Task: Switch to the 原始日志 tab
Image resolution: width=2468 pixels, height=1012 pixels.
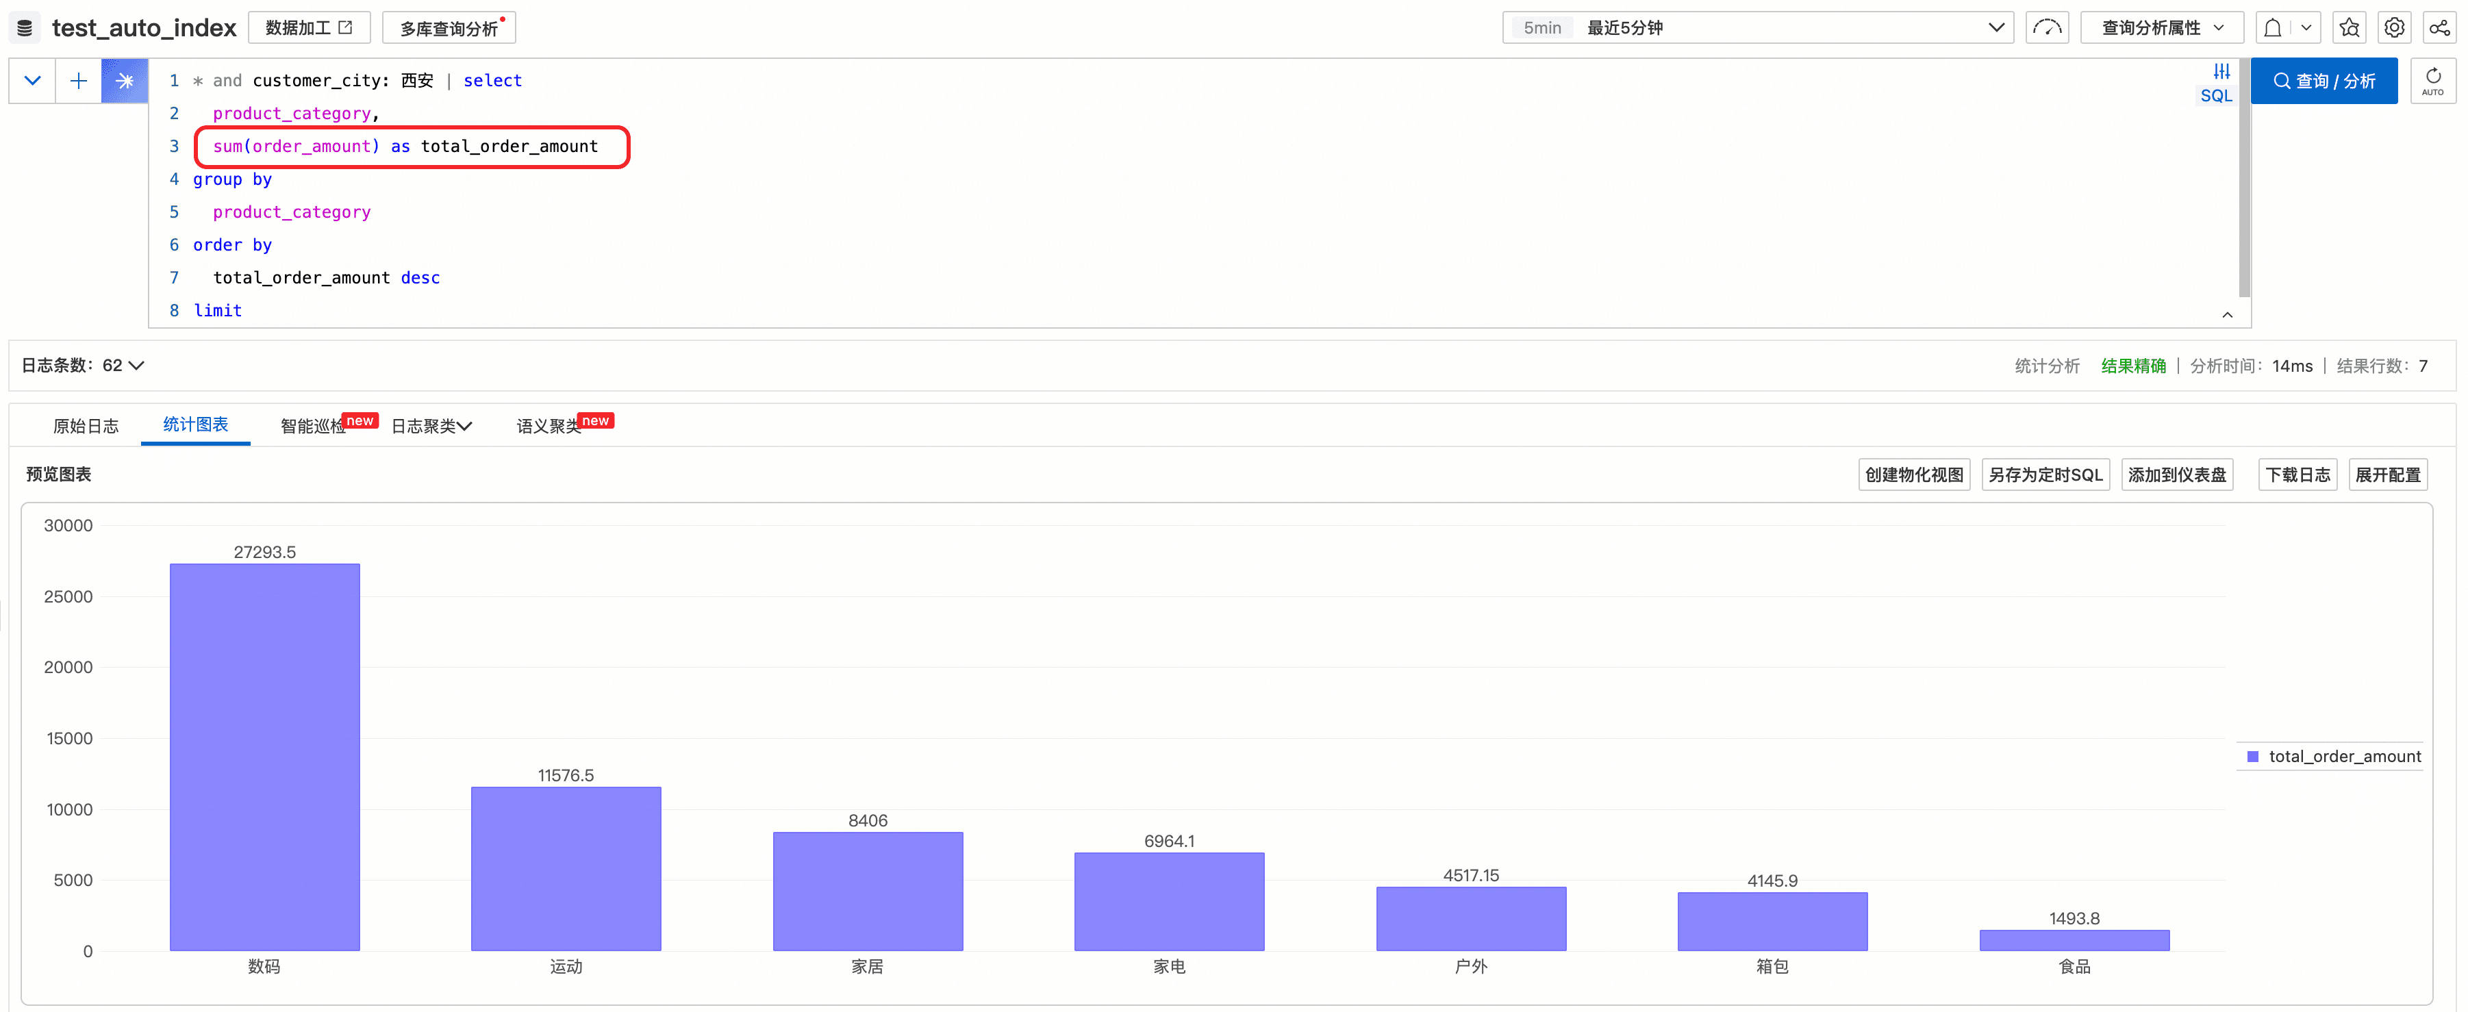Action: coord(86,425)
